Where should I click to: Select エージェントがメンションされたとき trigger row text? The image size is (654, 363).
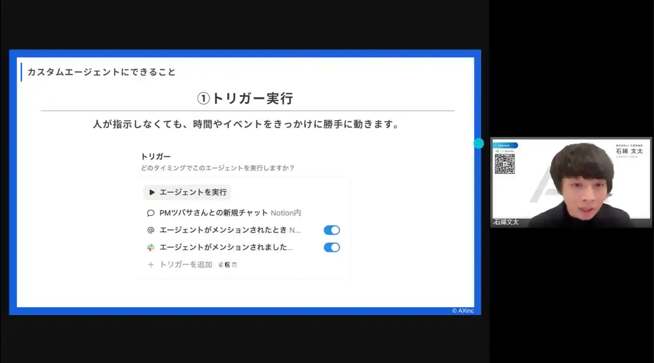[x=223, y=230]
